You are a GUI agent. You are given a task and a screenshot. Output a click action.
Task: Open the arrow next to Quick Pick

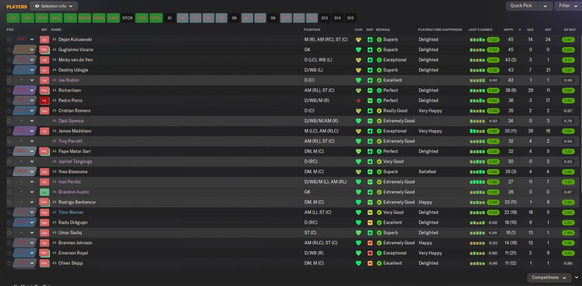point(545,6)
